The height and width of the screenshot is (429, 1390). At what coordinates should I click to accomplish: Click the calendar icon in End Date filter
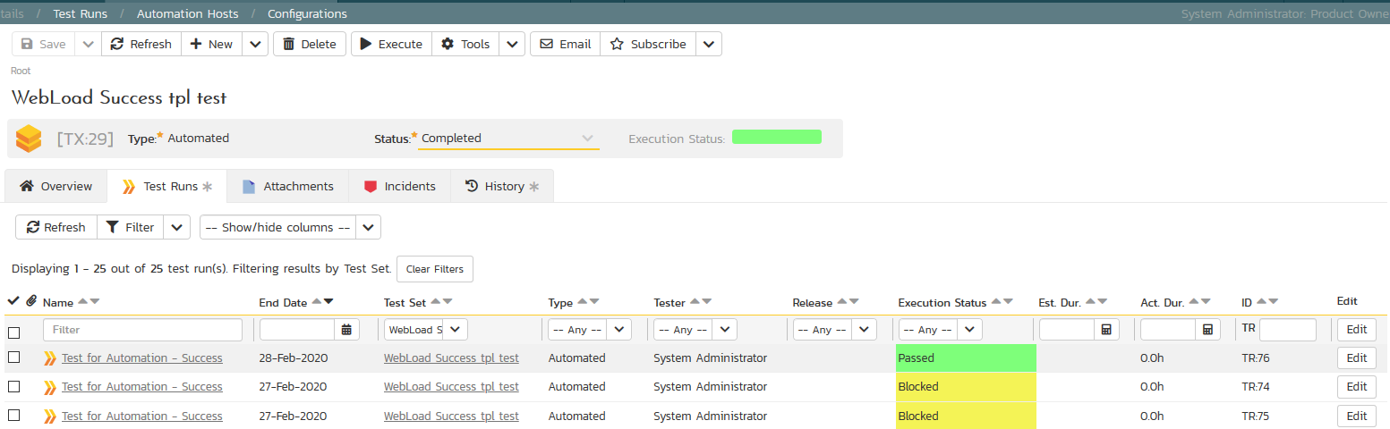(x=346, y=330)
